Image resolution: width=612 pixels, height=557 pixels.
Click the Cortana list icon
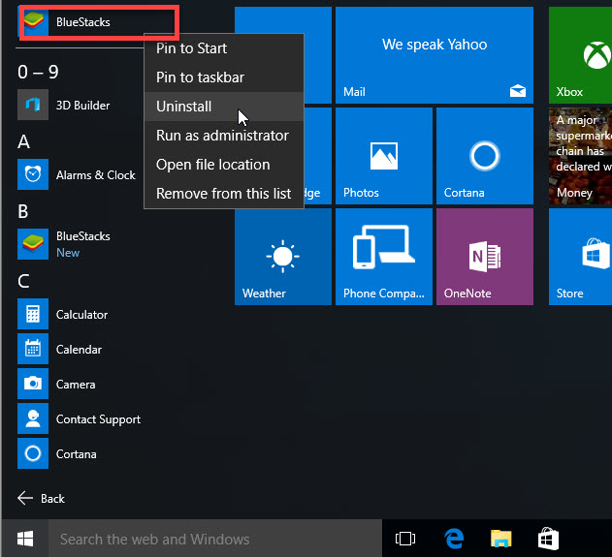33,453
